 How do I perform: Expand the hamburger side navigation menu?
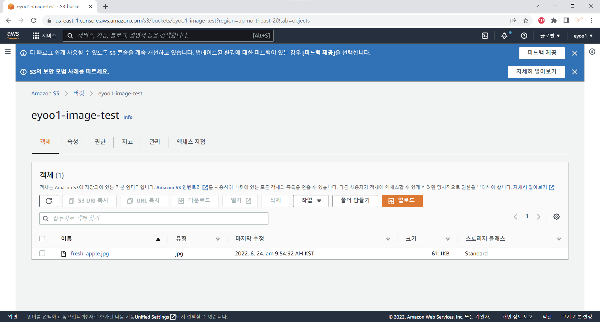point(8,52)
